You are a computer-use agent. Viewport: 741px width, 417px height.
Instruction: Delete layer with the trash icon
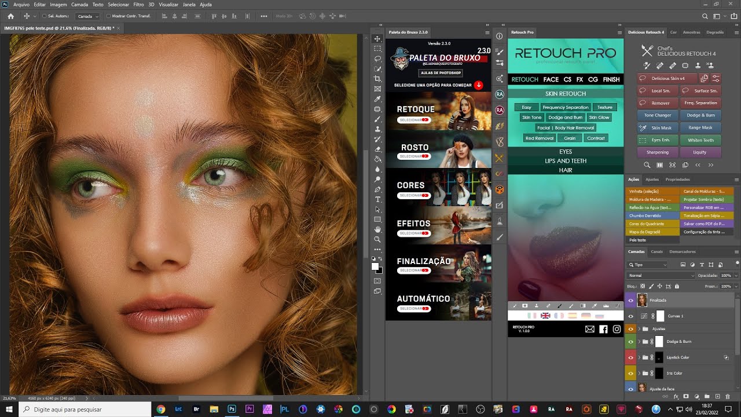tap(729, 397)
